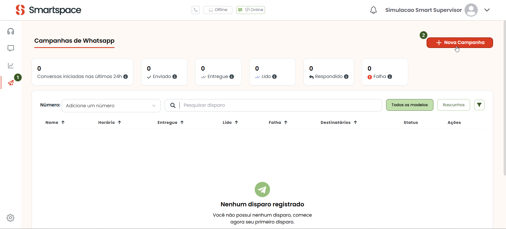This screenshot has height=229, width=506.
Task: Toggle the 1/1 Online chat status
Action: [250, 10]
